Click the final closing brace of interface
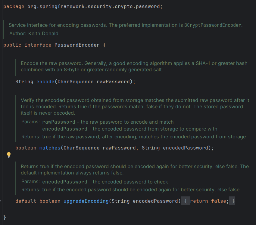 5,217
